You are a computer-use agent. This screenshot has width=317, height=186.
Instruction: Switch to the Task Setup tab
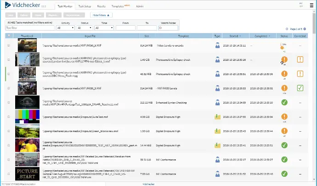(84, 7)
